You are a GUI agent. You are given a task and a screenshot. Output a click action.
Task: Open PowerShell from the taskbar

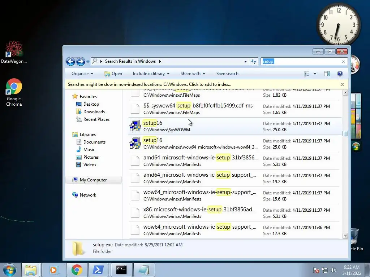tap(98, 270)
